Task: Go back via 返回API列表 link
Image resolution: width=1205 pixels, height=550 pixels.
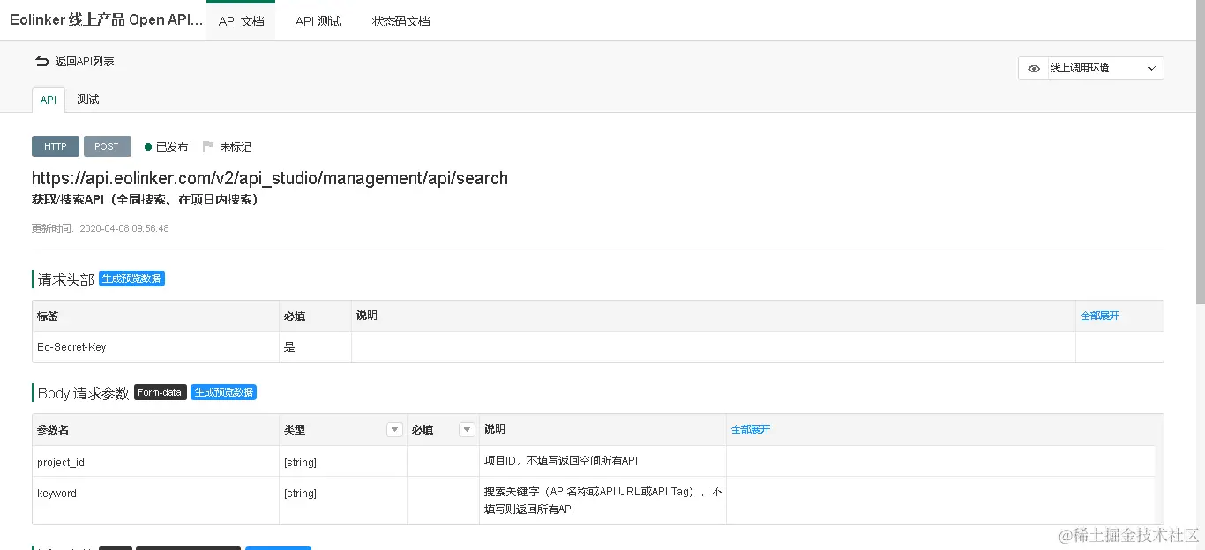Action: point(85,62)
